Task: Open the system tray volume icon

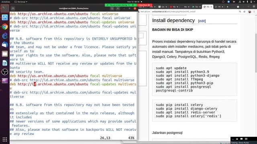Action: pos(244,2)
